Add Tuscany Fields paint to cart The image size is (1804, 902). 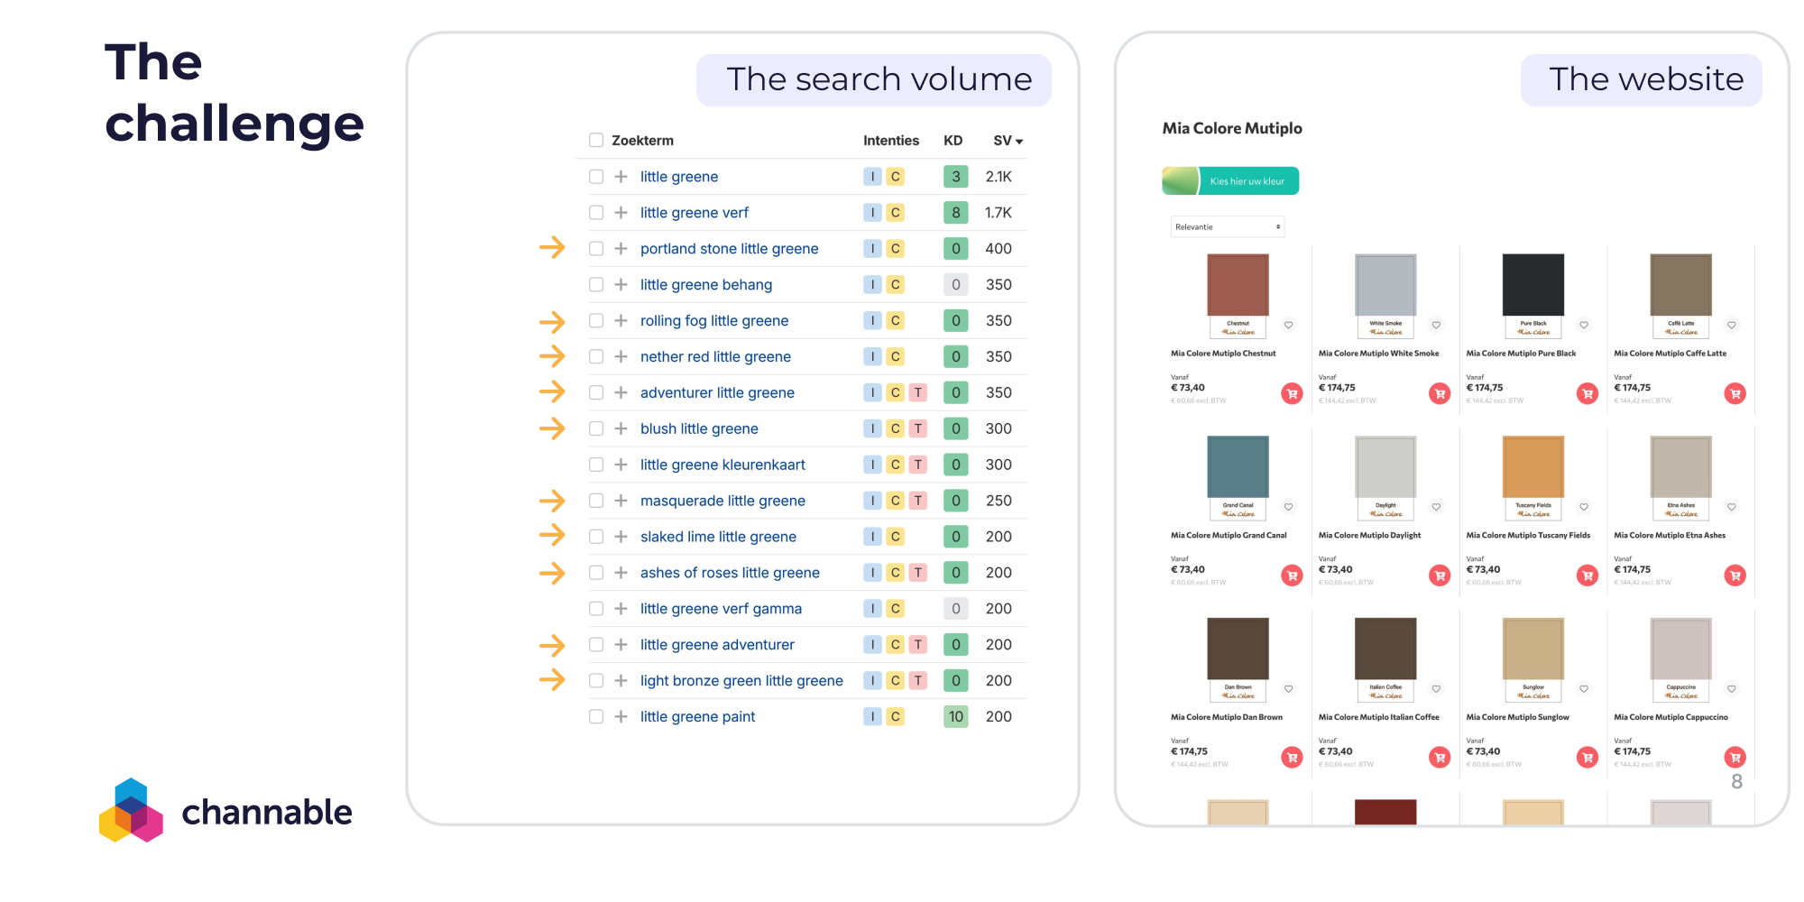click(1588, 575)
